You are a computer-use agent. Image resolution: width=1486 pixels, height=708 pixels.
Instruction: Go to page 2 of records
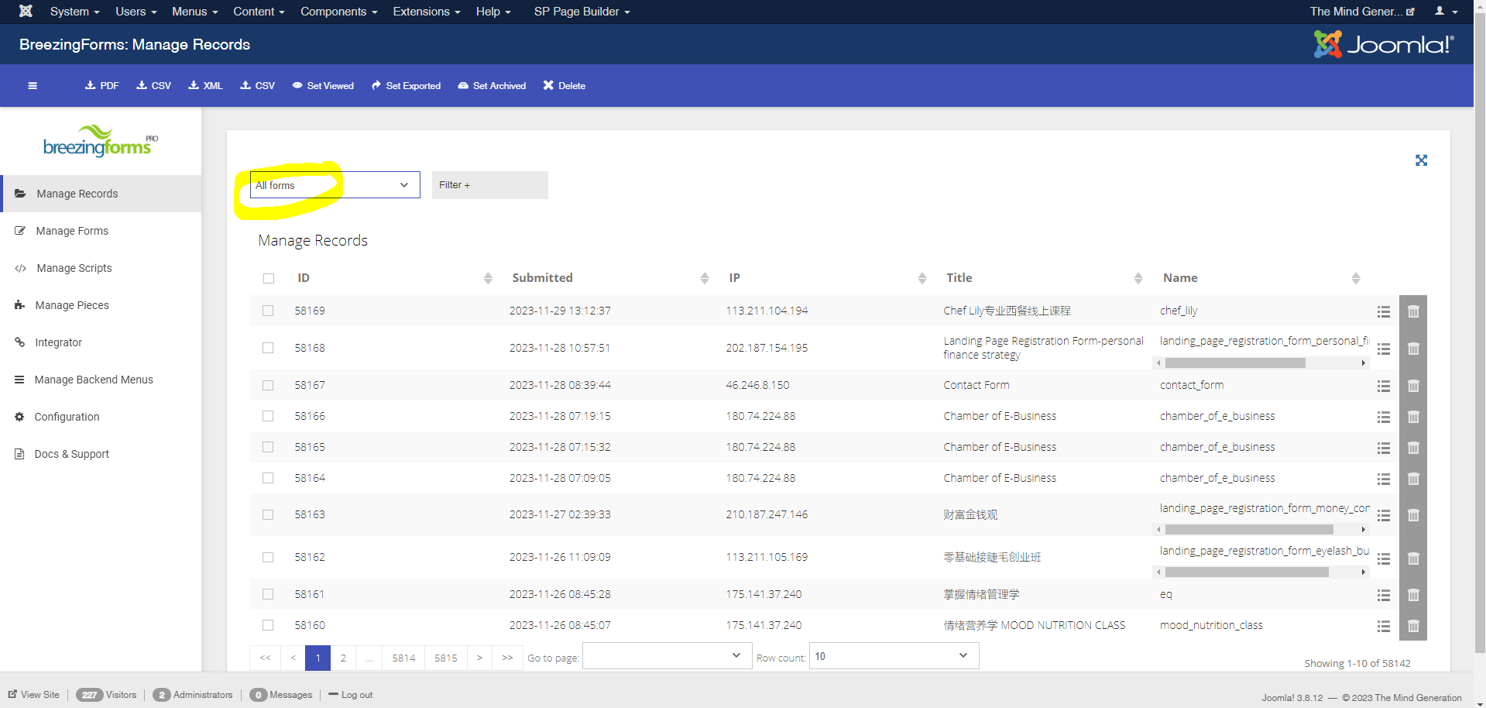[x=343, y=658]
